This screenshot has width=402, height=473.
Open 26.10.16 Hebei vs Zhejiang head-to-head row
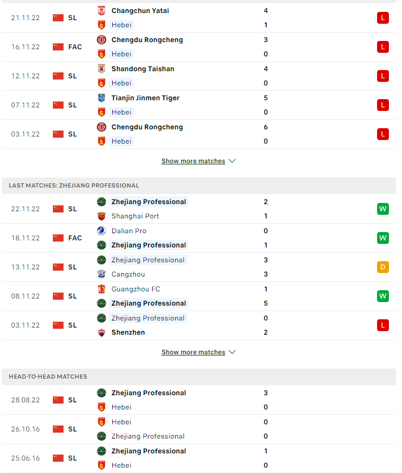tap(199, 429)
